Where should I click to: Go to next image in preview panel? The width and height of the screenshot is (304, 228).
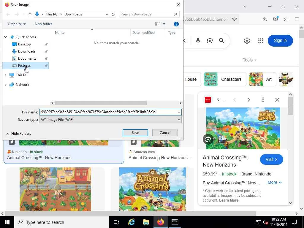click(249, 100)
